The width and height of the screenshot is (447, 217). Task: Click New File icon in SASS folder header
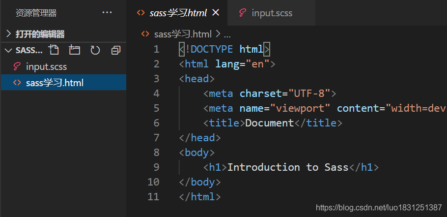coord(54,50)
